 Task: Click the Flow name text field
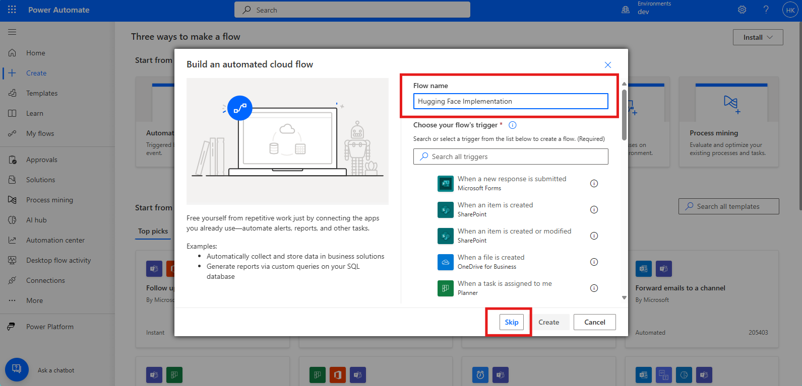coord(510,101)
